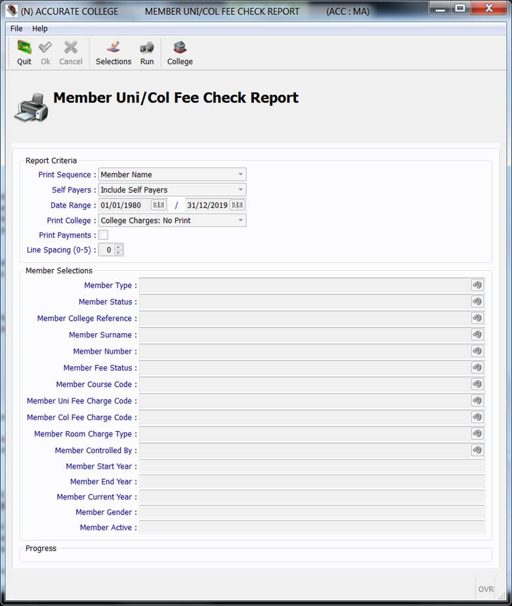
Task: Open the Help menu
Action: (x=40, y=28)
